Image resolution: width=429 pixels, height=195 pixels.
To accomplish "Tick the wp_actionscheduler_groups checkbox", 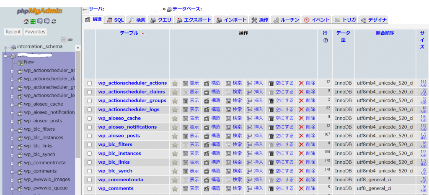I will click(90, 101).
